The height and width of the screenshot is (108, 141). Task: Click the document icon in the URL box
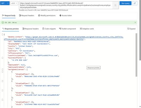coord(115,5)
